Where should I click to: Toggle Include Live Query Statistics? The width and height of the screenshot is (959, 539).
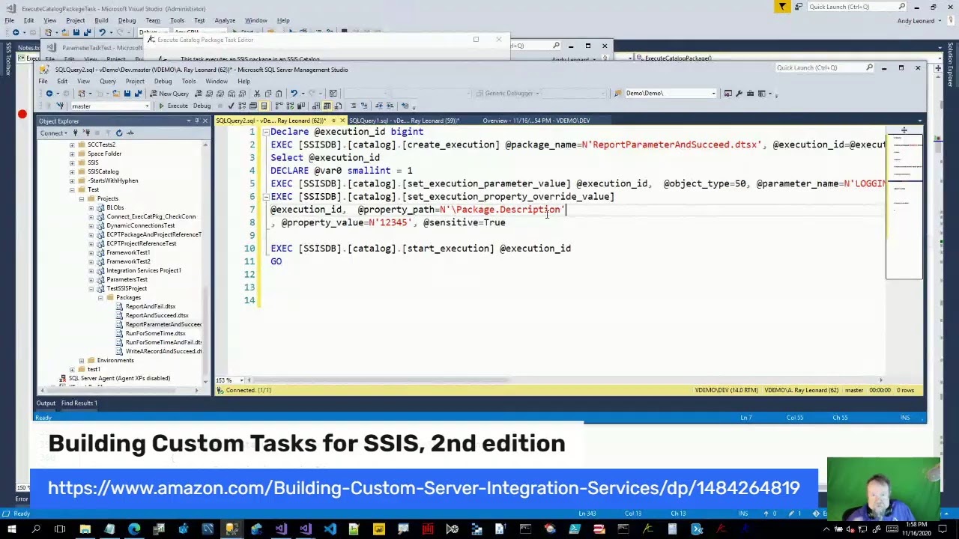click(x=290, y=106)
